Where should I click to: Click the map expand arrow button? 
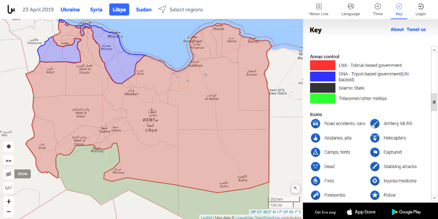[x=295, y=188]
